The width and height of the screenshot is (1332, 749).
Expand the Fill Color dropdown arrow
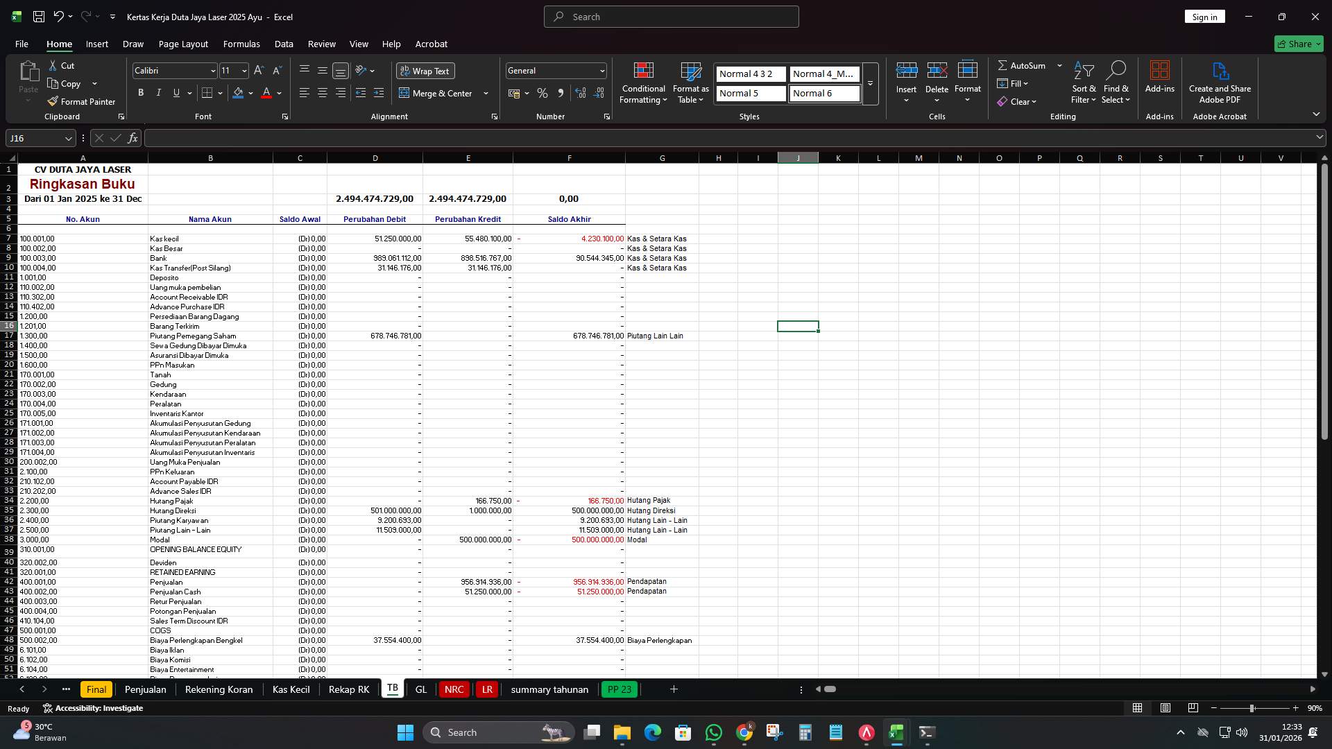point(251,93)
